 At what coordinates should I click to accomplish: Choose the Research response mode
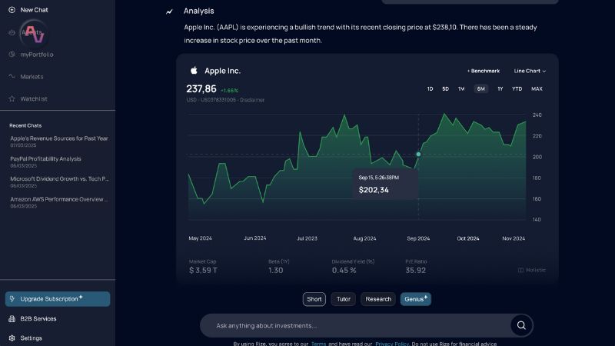point(378,299)
